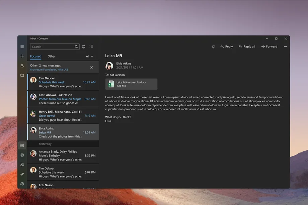Switch to the Other inbox tab
Image resolution: width=308 pixels, height=205 pixels.
click(x=51, y=56)
